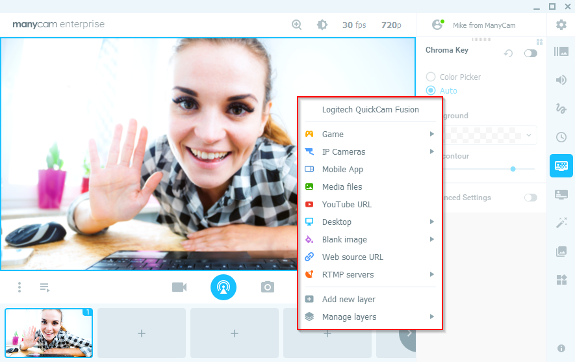Screen dimensions: 575x362
Task: Click the info icon at sidebar bottom
Action: pos(561,348)
